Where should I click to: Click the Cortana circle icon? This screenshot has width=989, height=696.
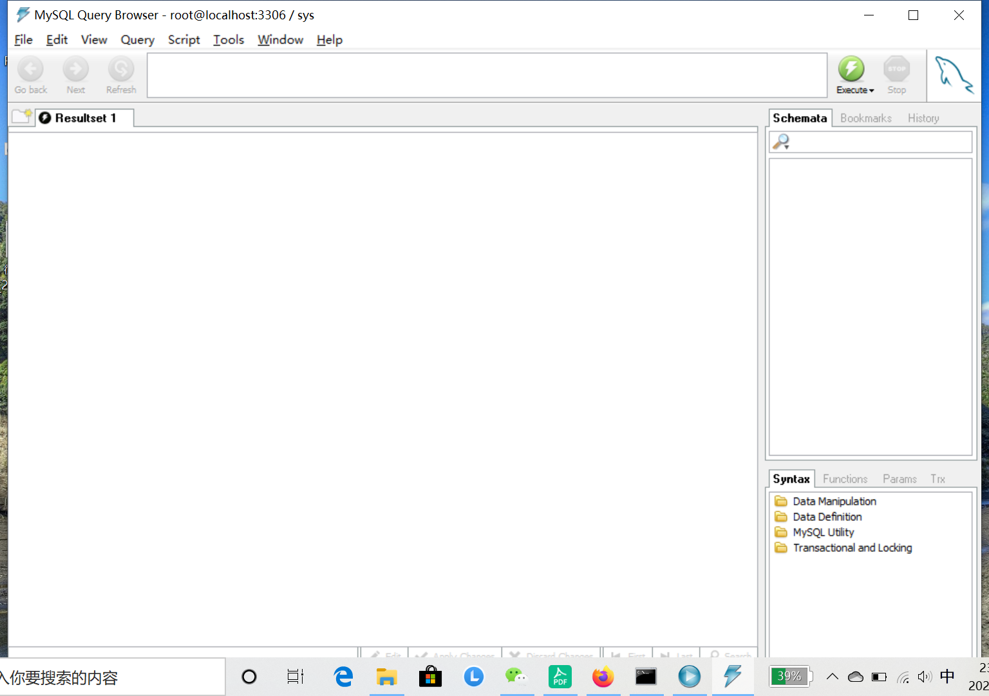tap(249, 677)
